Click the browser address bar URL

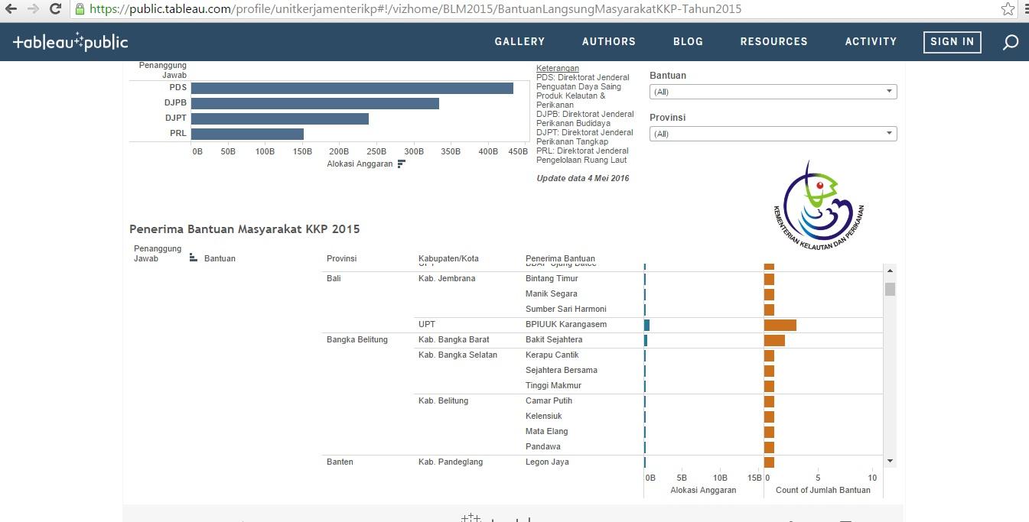413,9
